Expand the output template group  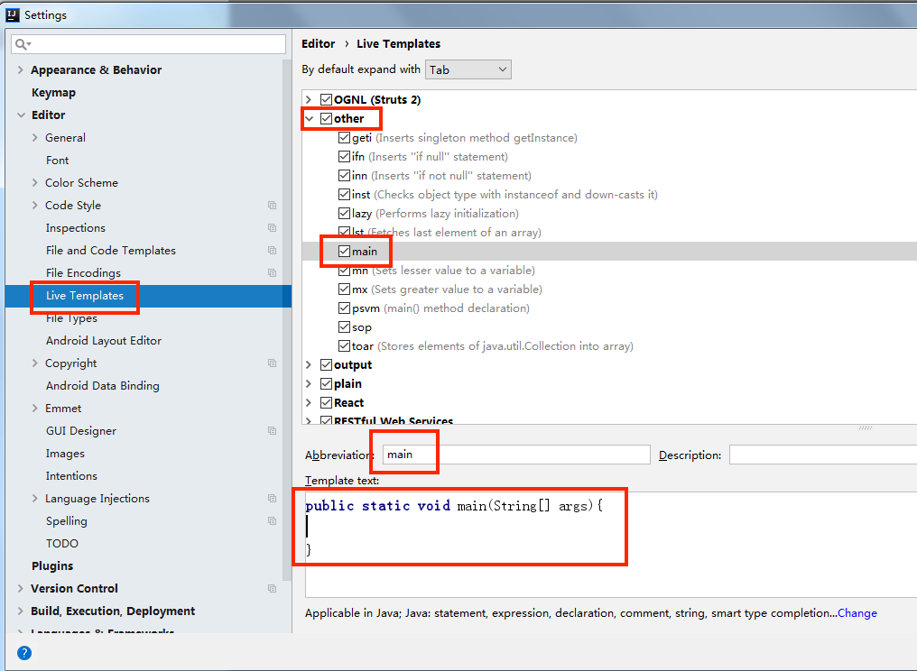click(309, 365)
